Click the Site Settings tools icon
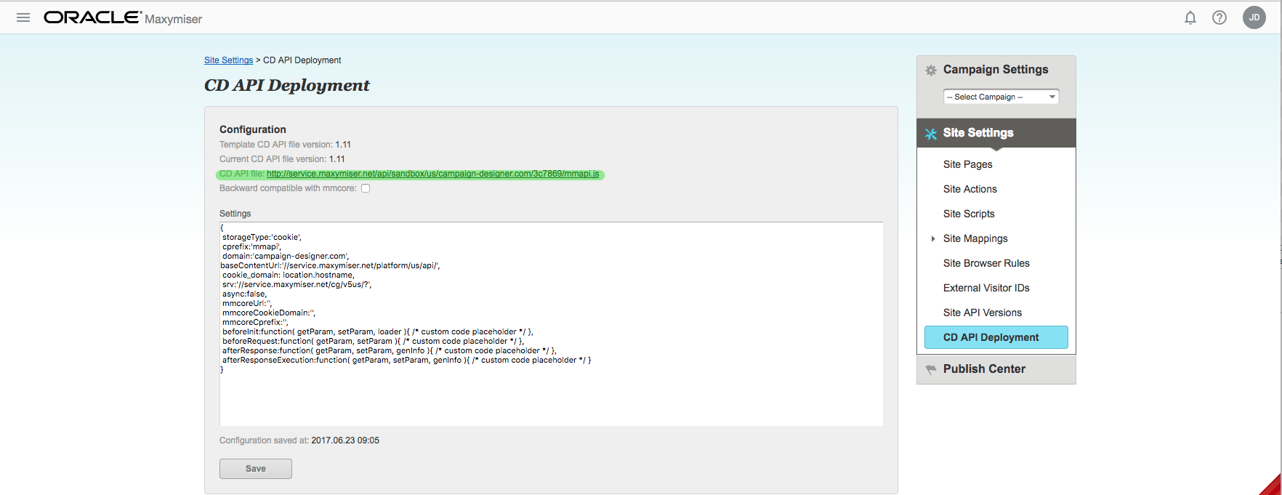Viewport: 1282px width, 495px height. 931,134
